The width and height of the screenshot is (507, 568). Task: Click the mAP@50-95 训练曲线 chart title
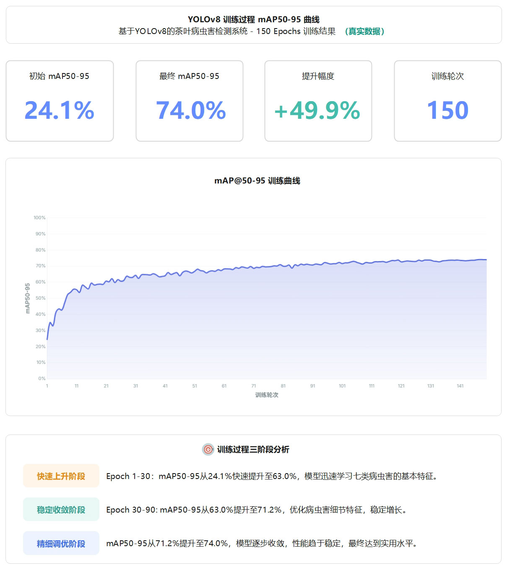tap(257, 181)
